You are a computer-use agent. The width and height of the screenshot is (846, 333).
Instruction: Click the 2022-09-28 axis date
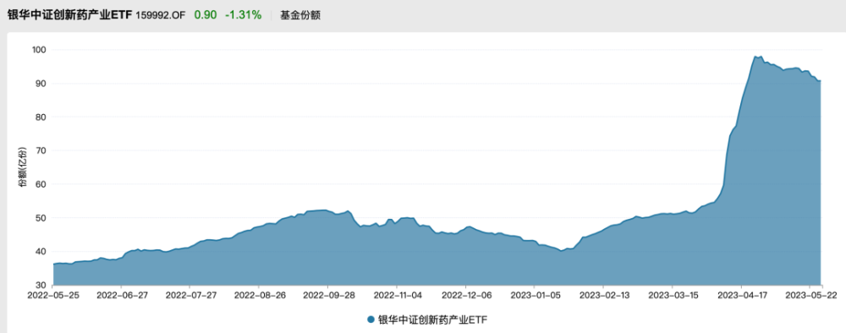[x=327, y=295]
